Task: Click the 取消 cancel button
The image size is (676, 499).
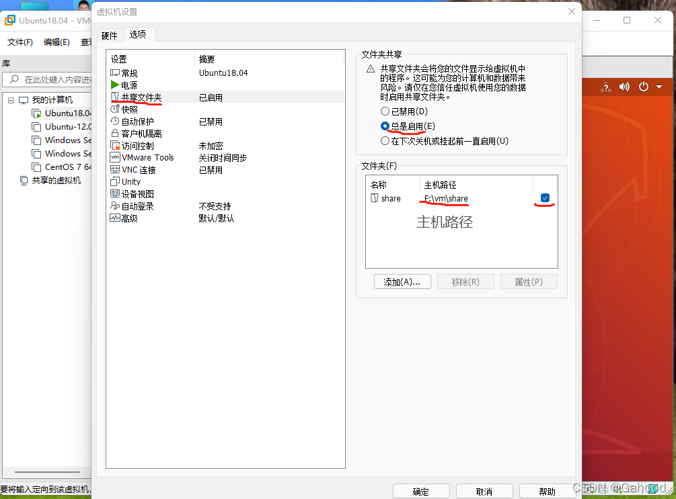Action: click(484, 491)
